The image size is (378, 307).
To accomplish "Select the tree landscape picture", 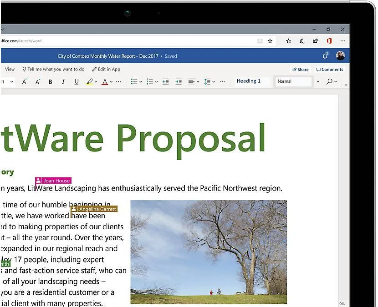I will coord(209,252).
